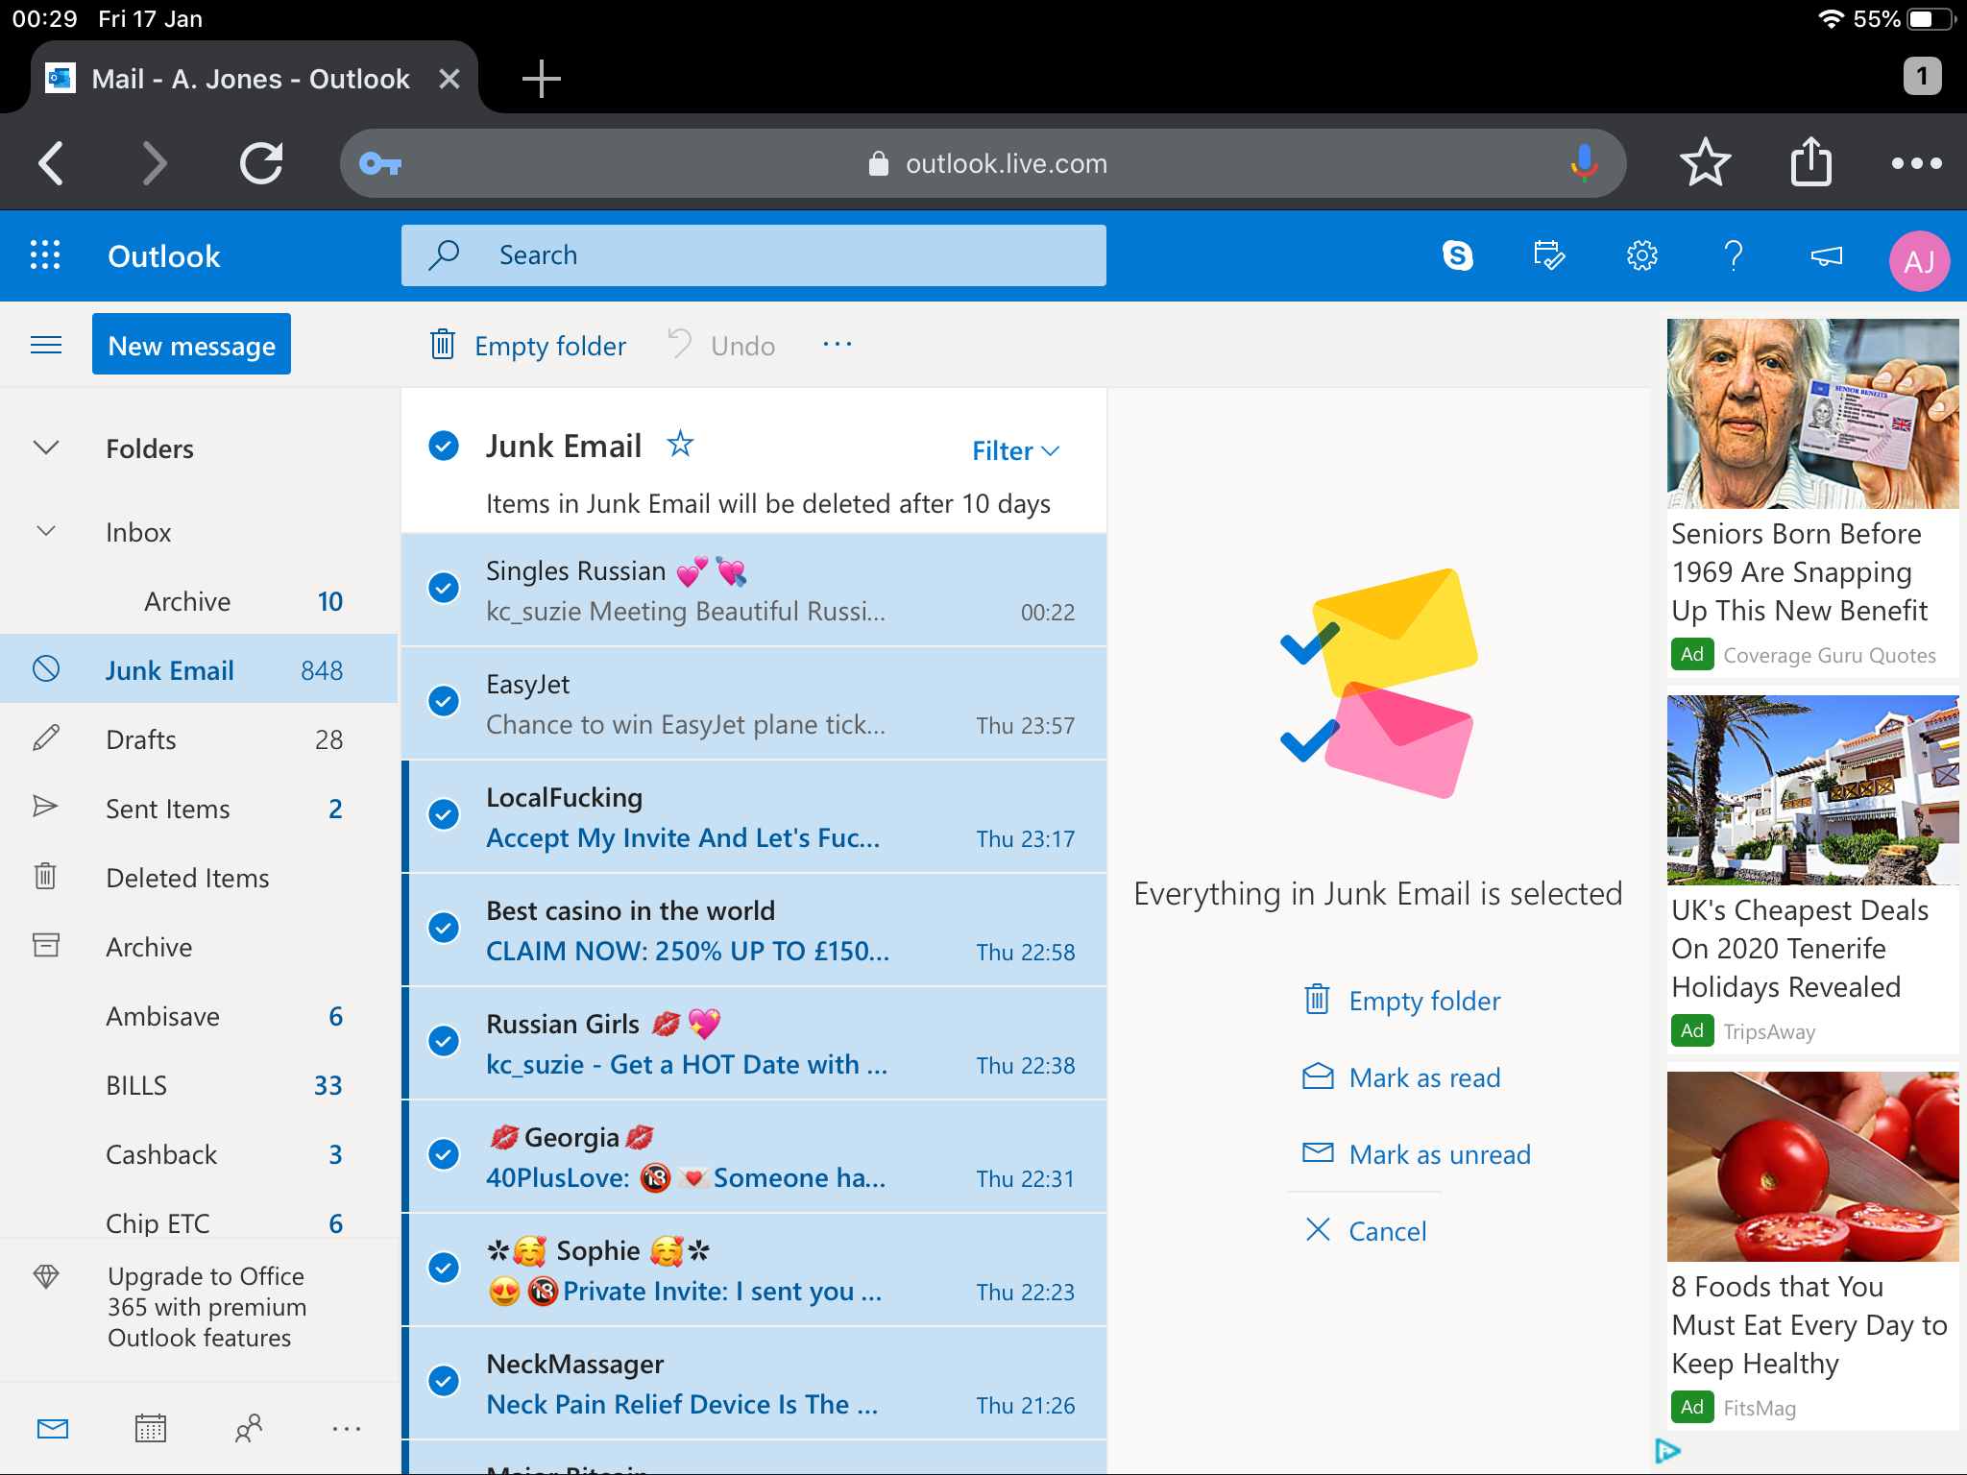This screenshot has width=1967, height=1475.
Task: Open the Filter dropdown
Action: pos(1015,450)
